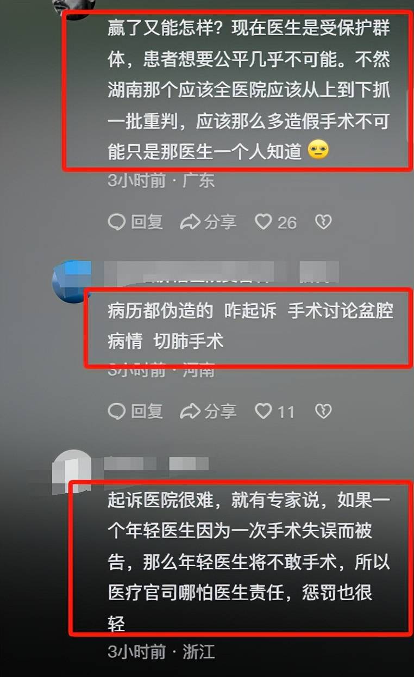Dislike the comment with 26 likes via broken heart
The height and width of the screenshot is (677, 414).
[323, 222]
